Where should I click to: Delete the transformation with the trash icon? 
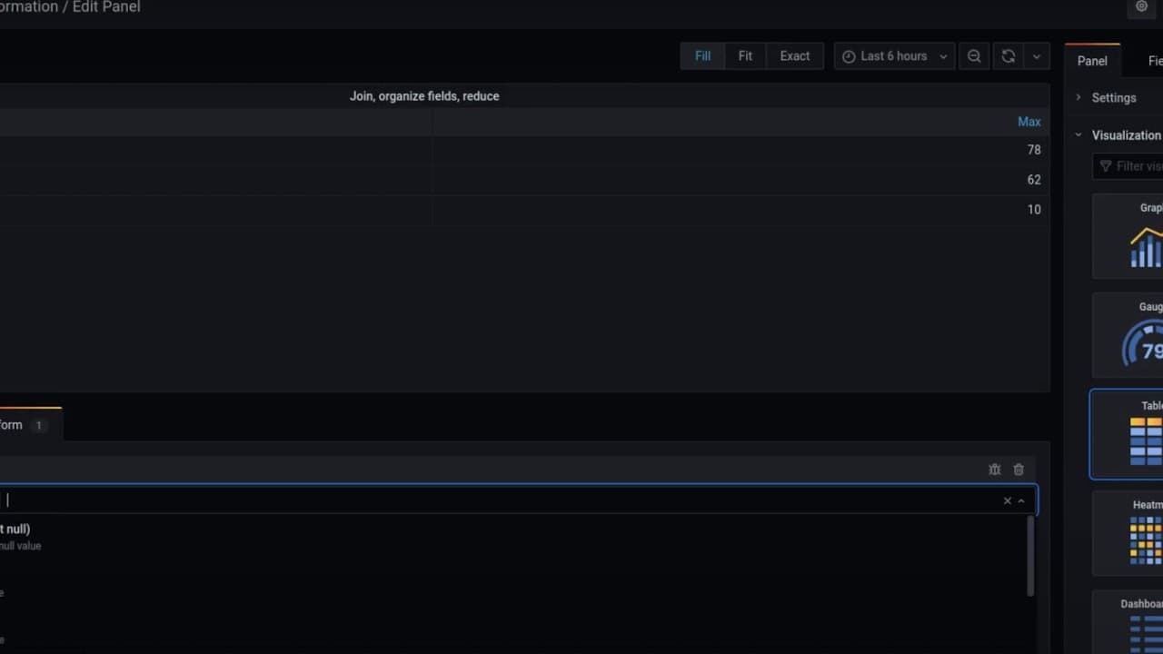[x=1019, y=470]
